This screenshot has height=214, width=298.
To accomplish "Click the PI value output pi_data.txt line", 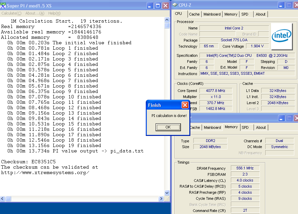I will (76, 151).
